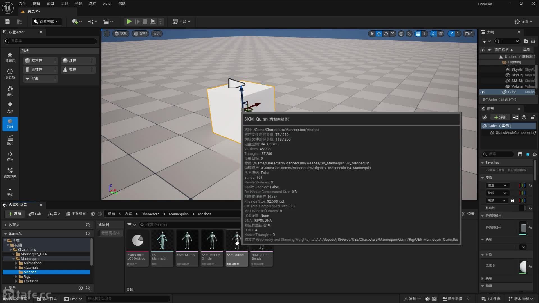Screen dimensions: 539x303
Task: Select the scale transform gizmo tool
Action: 392,34
